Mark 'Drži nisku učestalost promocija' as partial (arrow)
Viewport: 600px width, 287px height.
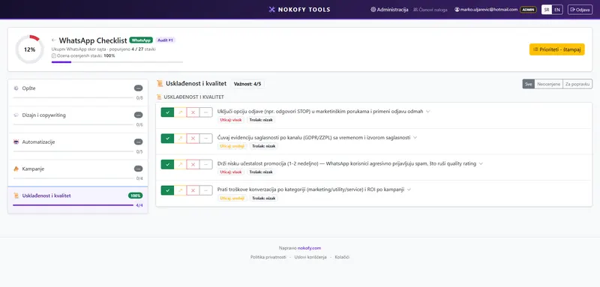click(180, 164)
